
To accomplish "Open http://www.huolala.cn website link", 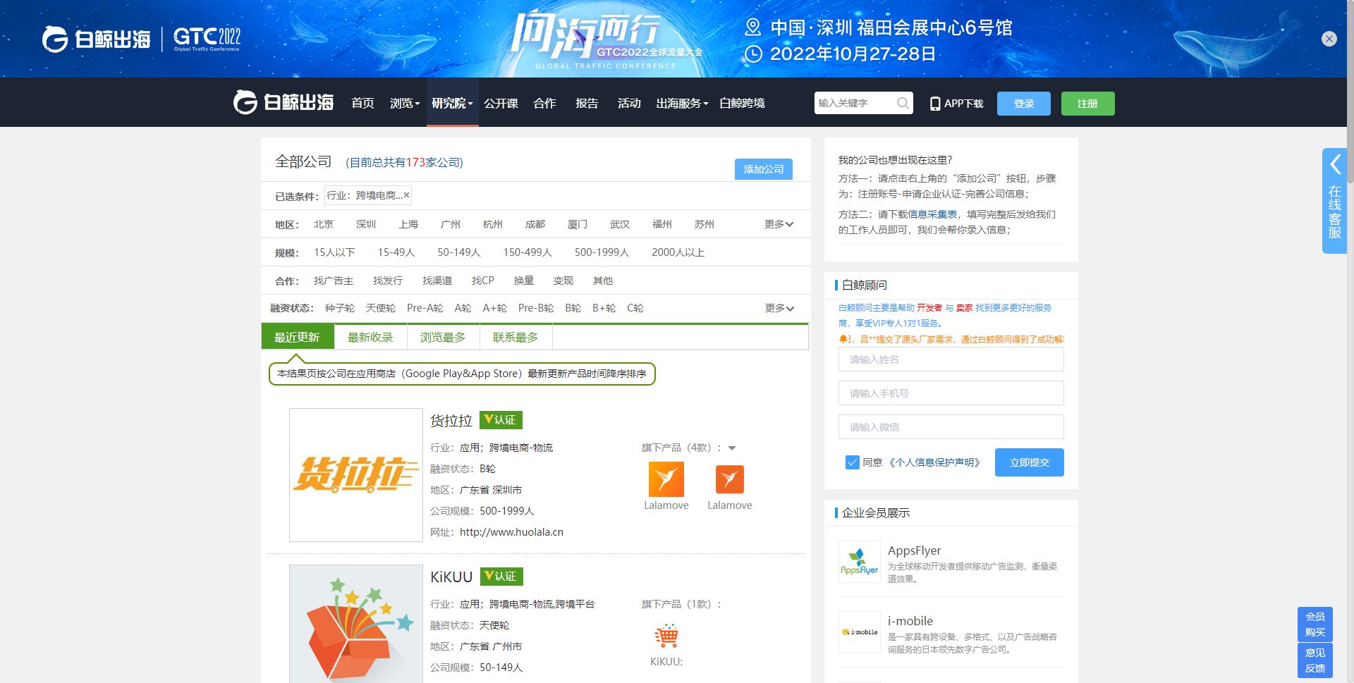I will click(x=511, y=532).
